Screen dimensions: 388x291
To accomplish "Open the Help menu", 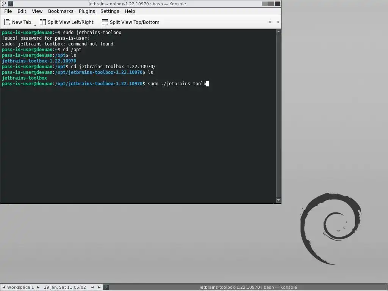I will click(x=130, y=11).
